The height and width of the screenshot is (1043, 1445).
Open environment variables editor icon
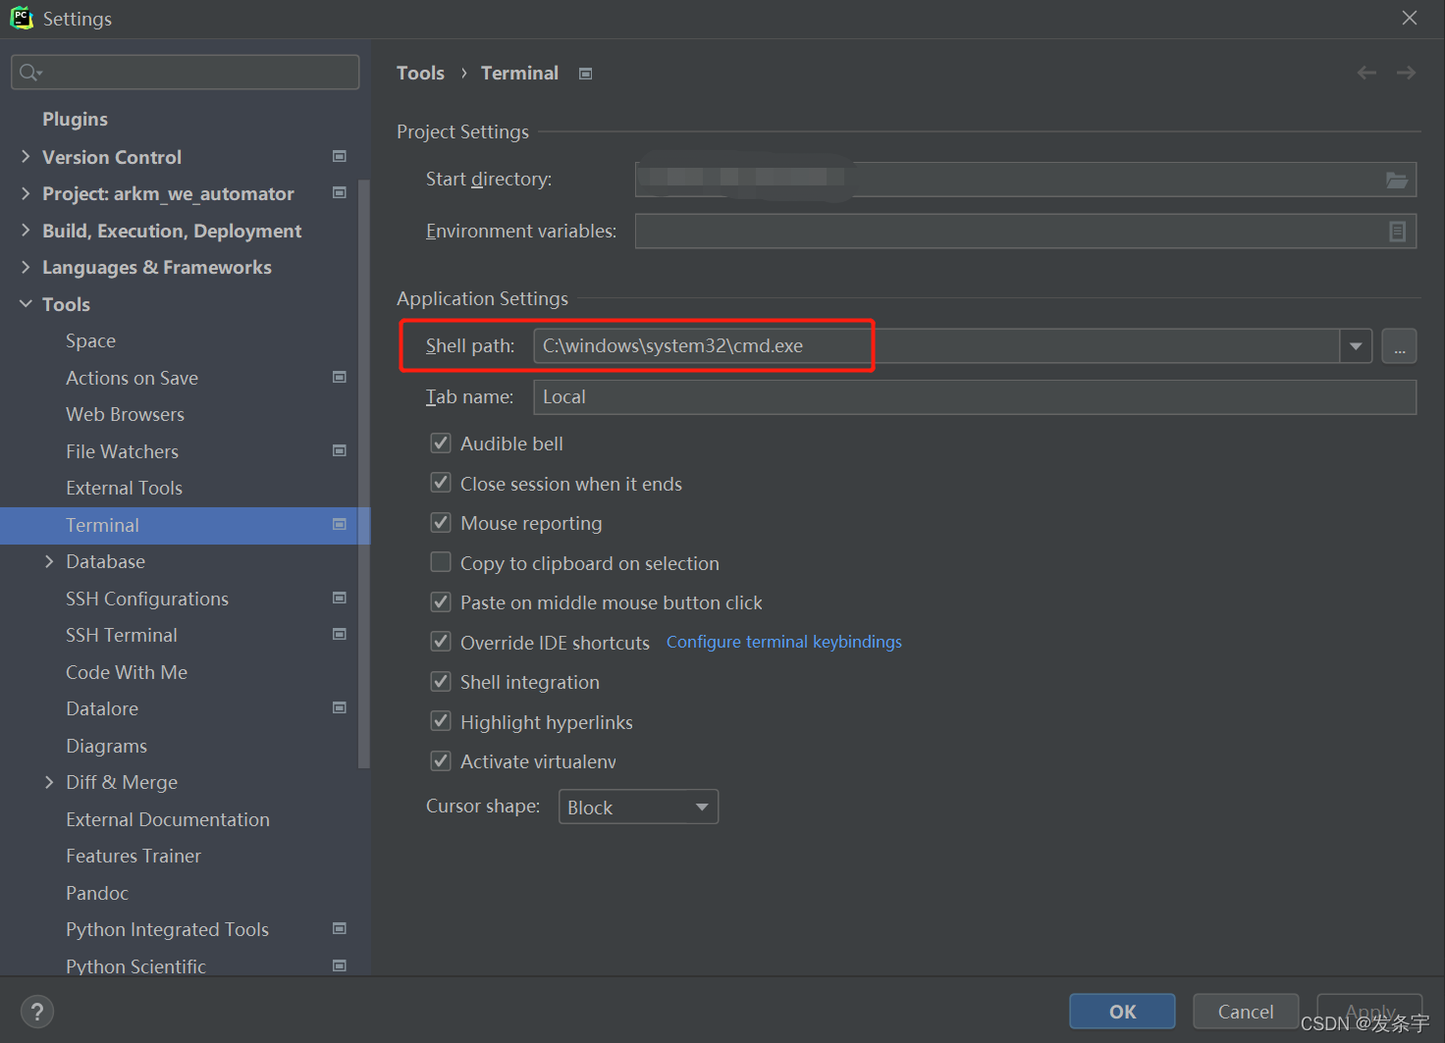pos(1398,232)
